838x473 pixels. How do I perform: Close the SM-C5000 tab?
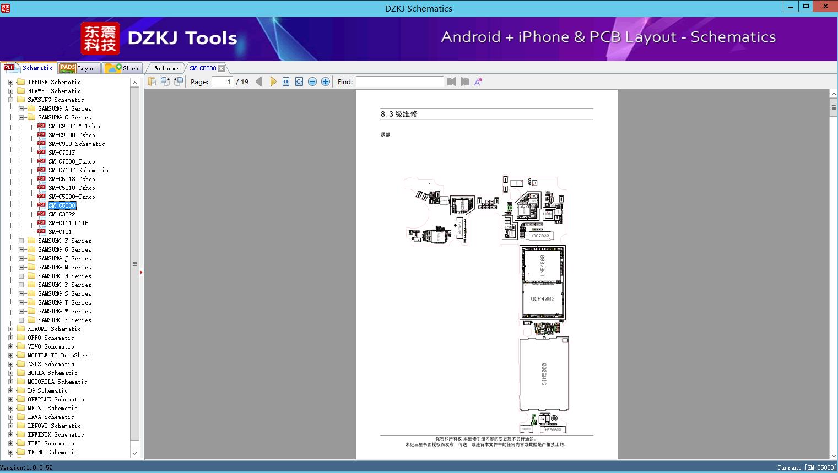click(x=221, y=68)
